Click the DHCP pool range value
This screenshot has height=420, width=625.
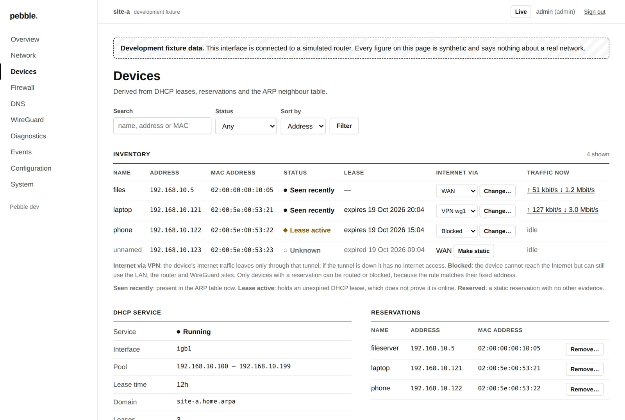234,366
